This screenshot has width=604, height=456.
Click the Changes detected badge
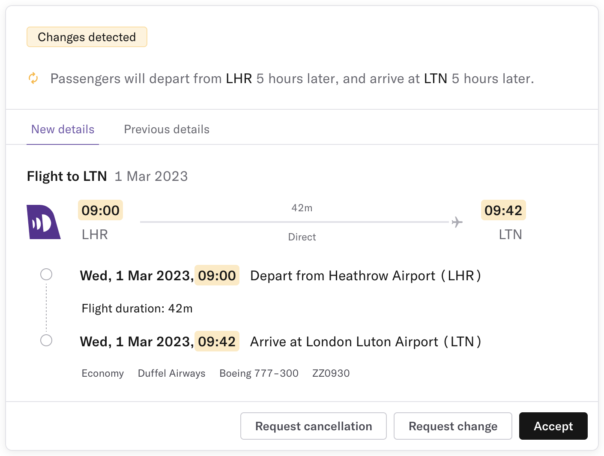click(87, 37)
